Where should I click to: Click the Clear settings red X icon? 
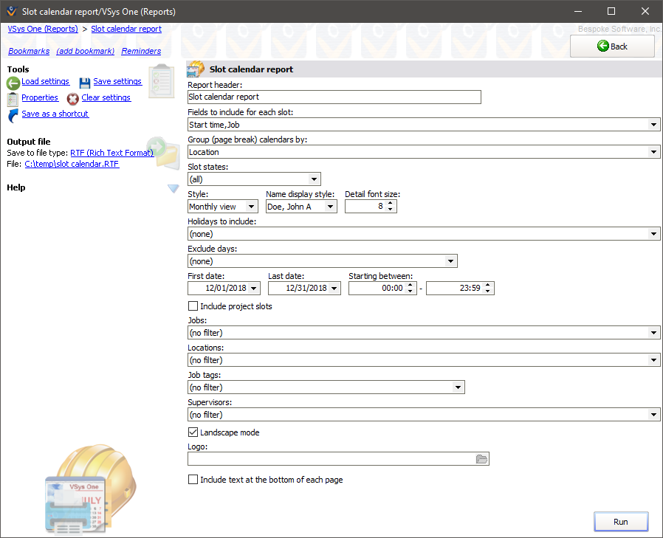72,97
